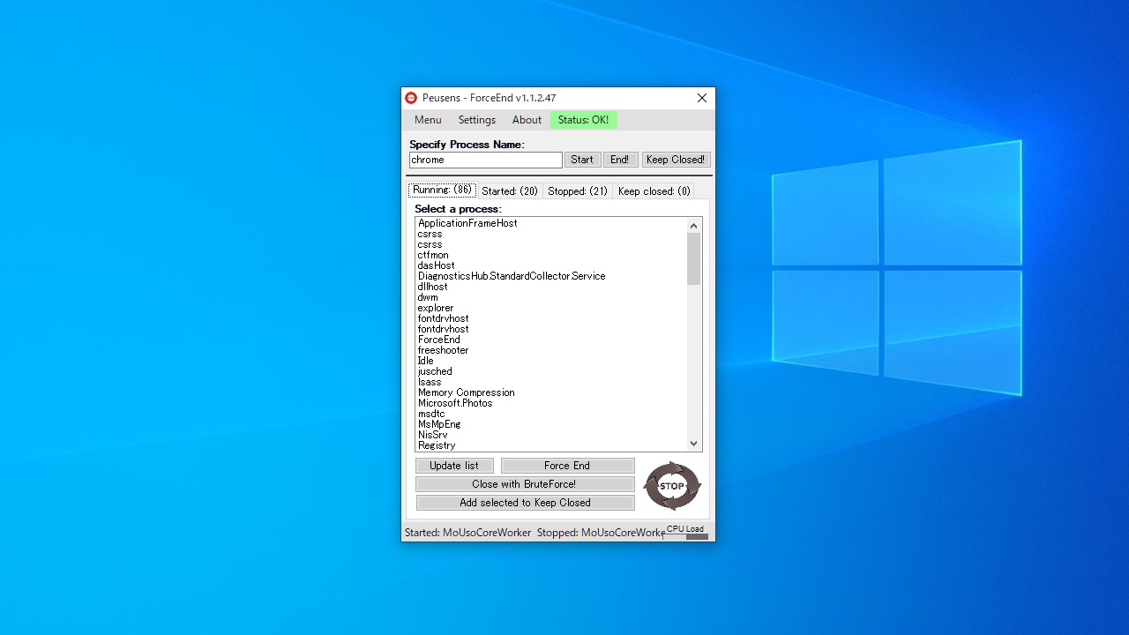This screenshot has width=1129, height=635.
Task: Switch to the Stopped (21) tab
Action: pyautogui.click(x=578, y=191)
